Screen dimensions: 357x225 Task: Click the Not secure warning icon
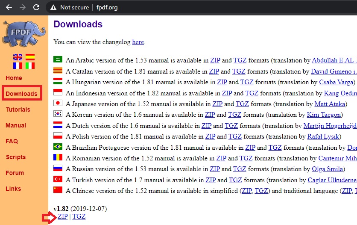coord(53,8)
